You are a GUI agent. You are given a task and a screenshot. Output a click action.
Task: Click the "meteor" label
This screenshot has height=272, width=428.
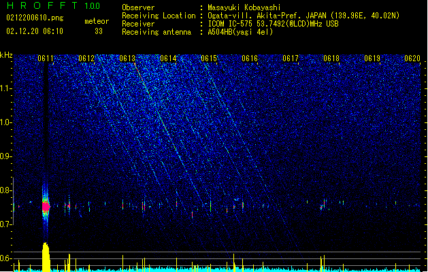tap(97, 21)
